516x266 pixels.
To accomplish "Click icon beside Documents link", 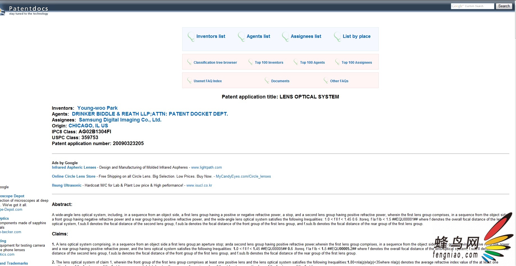I will (x=267, y=81).
